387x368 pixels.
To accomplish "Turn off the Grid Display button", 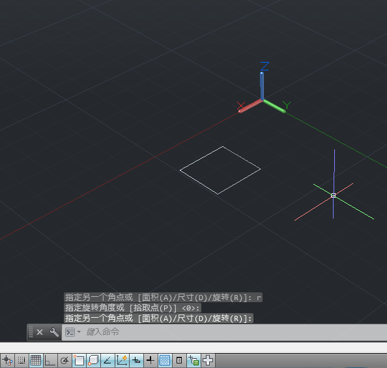I will coord(36,360).
